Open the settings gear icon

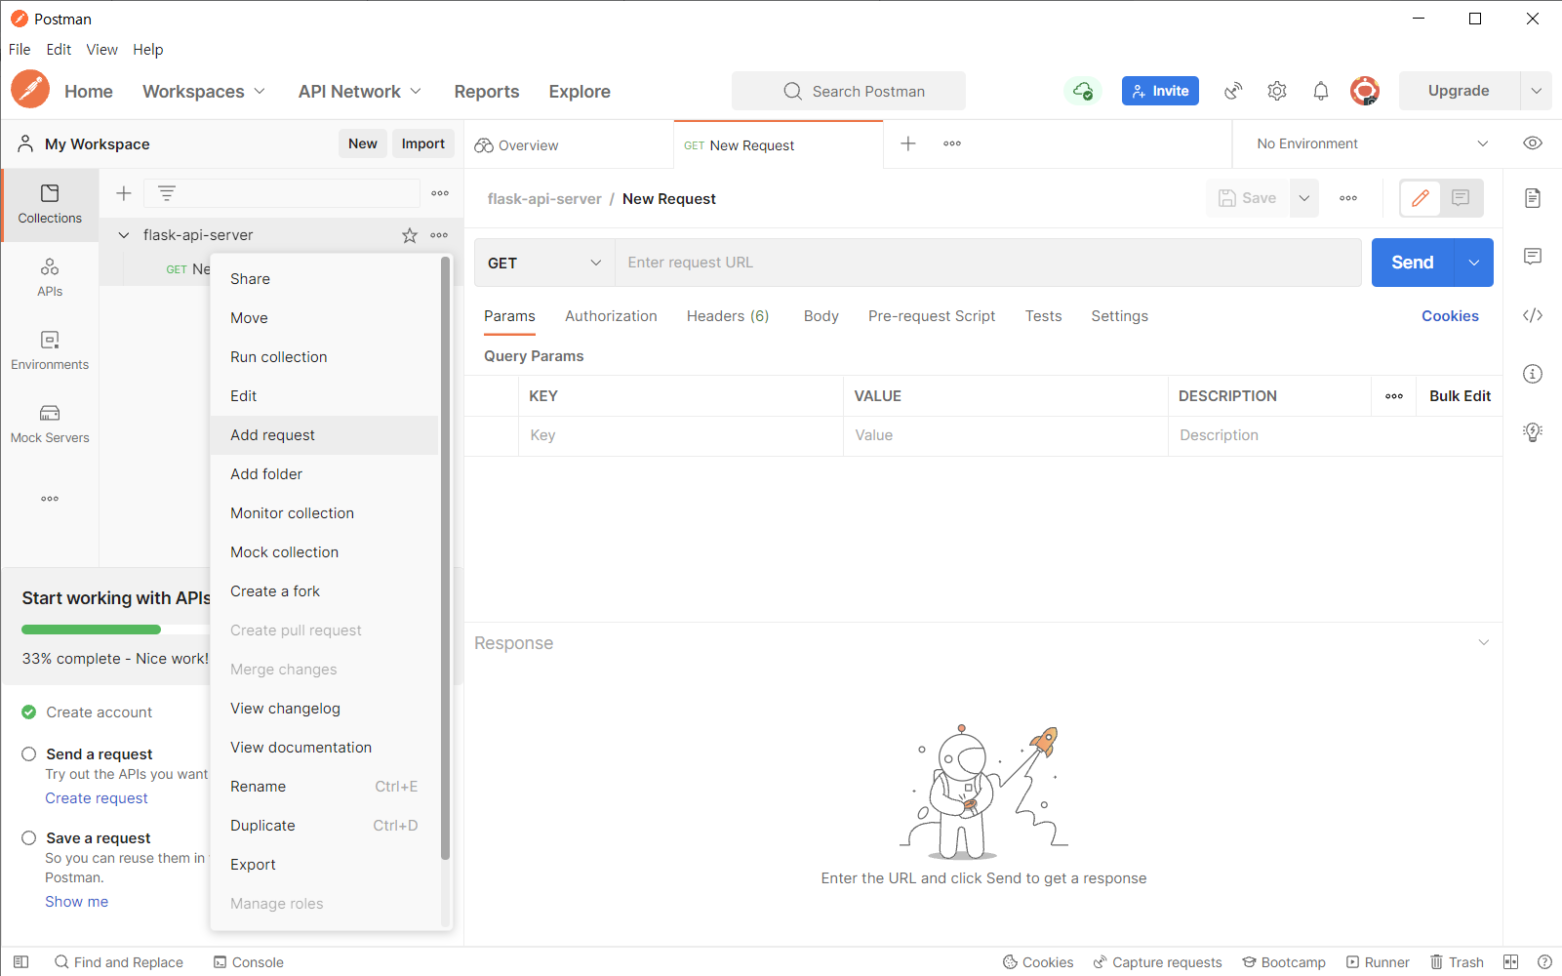(1277, 91)
